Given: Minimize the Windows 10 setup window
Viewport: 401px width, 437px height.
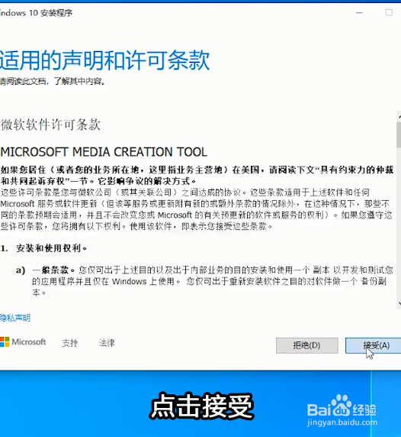Looking at the screenshot, I should click(359, 13).
